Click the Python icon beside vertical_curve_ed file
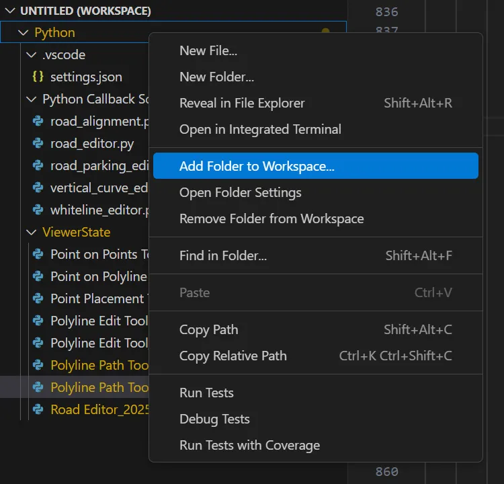This screenshot has height=484, width=504. coord(38,188)
